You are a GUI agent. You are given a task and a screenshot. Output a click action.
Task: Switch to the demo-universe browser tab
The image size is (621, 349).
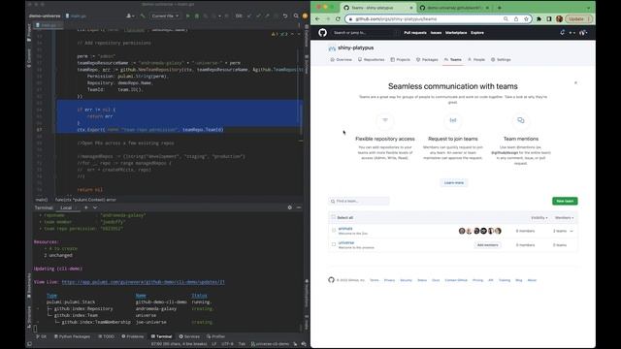pyautogui.click(x=454, y=8)
